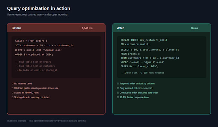Click the 'FROM orders o' code line
Screen dimensions: 218x127
click(x=130, y=54)
